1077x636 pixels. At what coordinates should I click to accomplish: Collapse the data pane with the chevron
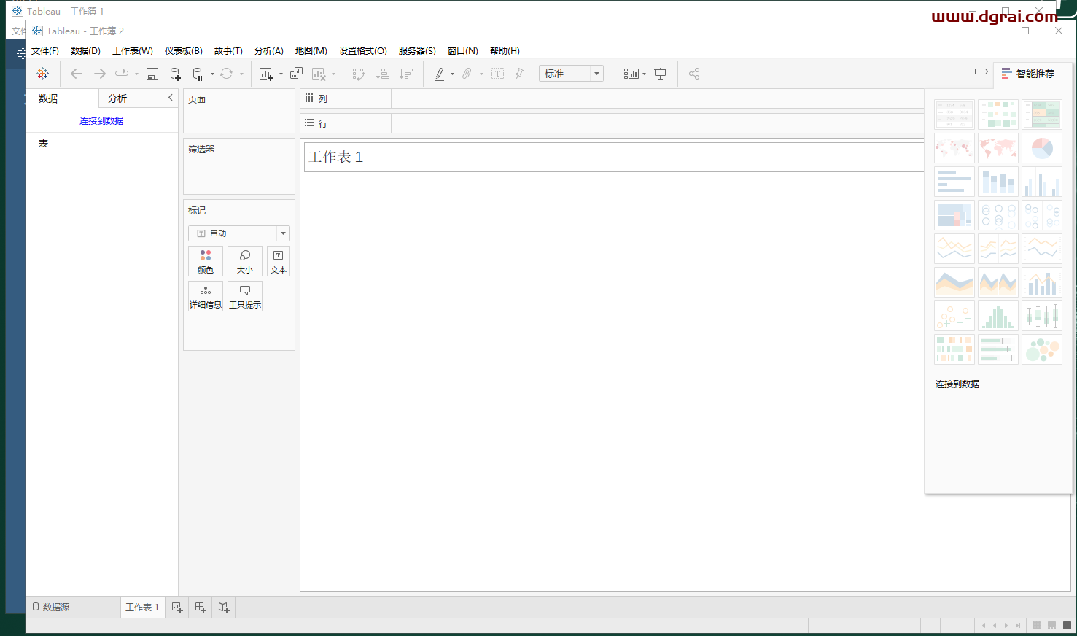pos(171,98)
